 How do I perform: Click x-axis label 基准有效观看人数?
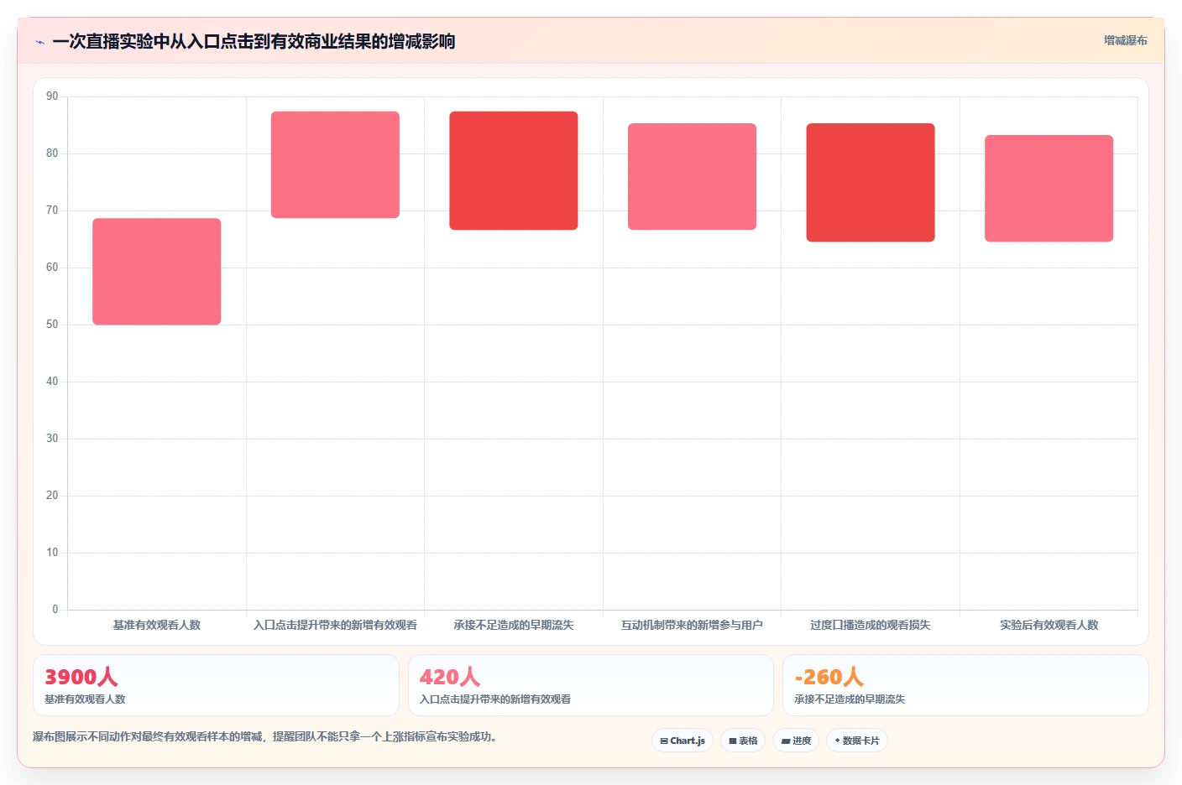[157, 625]
